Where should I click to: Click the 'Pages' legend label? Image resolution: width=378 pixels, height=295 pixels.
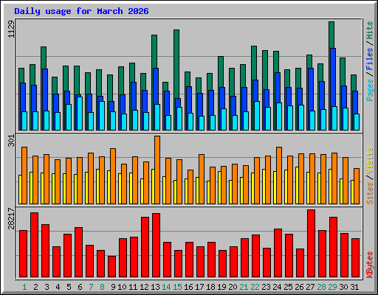point(369,90)
